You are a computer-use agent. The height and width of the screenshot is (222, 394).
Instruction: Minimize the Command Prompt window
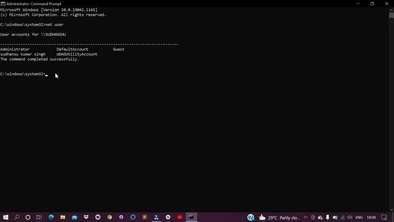[358, 4]
